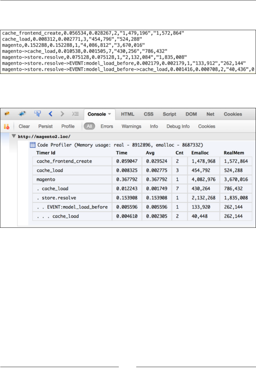Image resolution: width=256 pixels, height=370 pixels.
Task: Click the CSV line starting cache_frontend_create
Action: pos(93,33)
